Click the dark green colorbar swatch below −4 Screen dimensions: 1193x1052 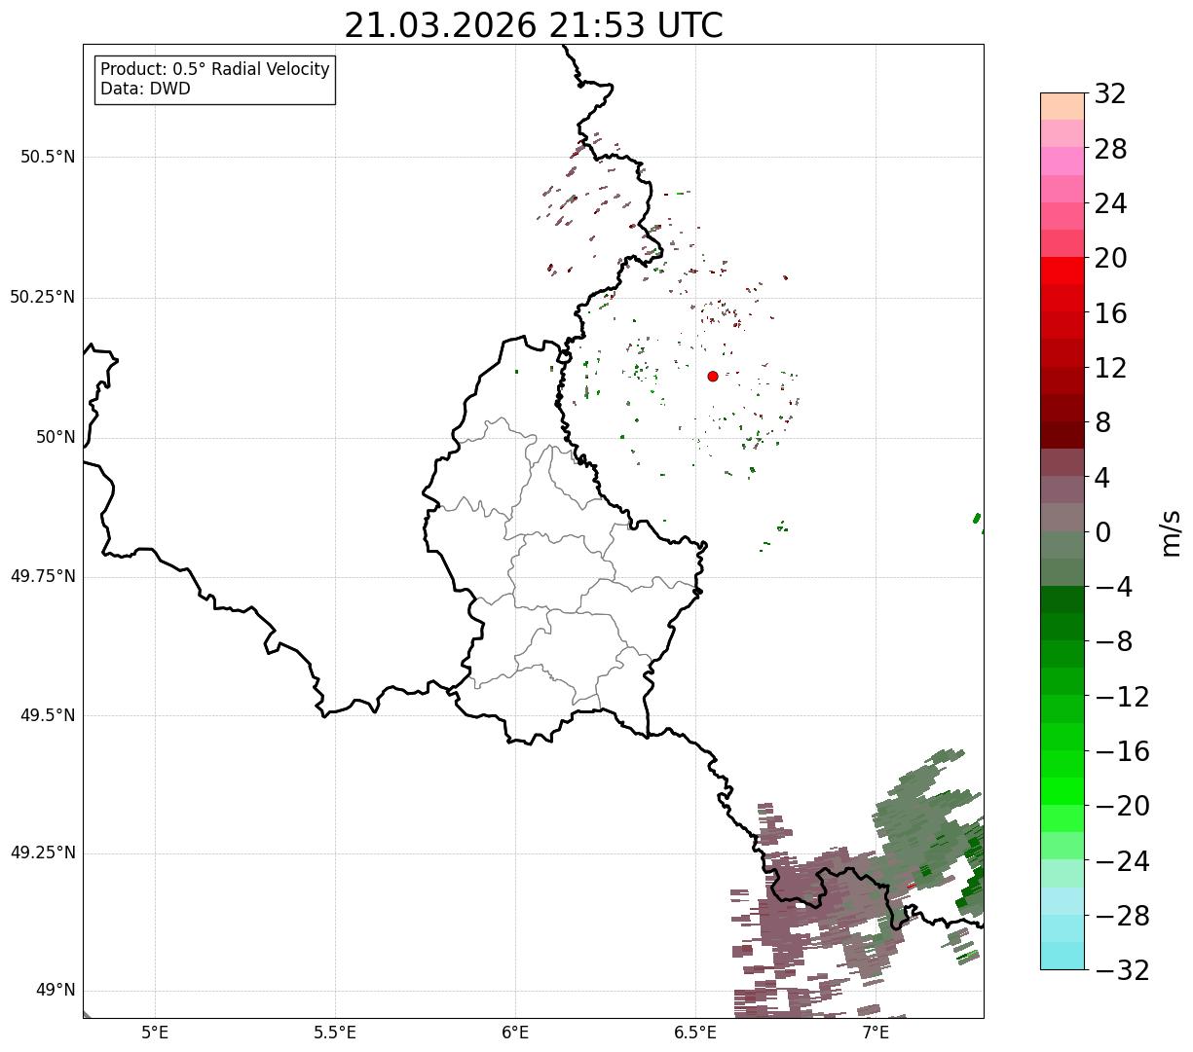coord(1063,599)
